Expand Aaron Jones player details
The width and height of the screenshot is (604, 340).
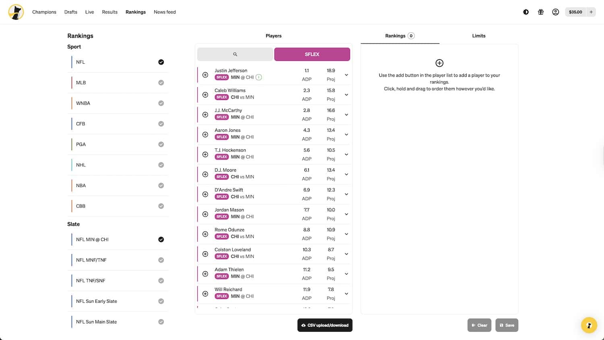point(346,135)
